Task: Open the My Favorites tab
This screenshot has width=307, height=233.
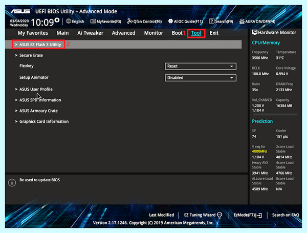Action: coord(33,33)
